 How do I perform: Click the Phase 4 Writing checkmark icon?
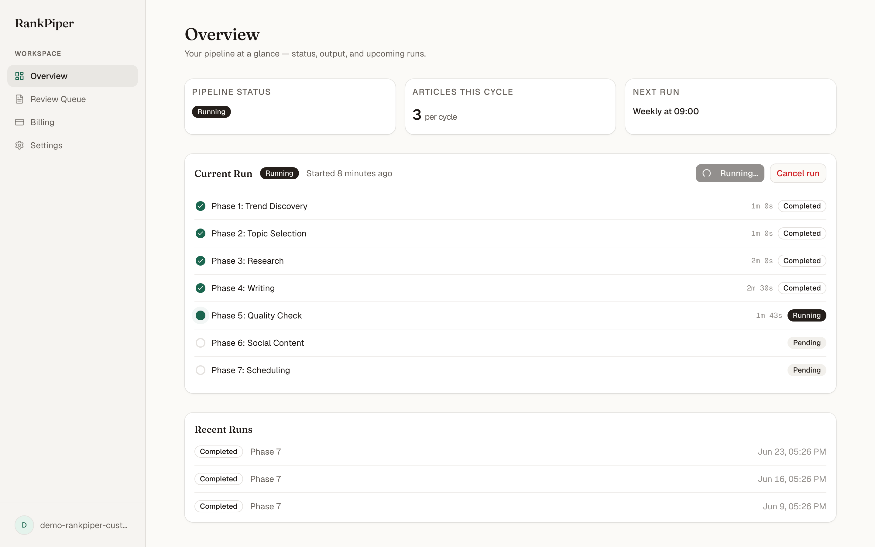click(200, 288)
